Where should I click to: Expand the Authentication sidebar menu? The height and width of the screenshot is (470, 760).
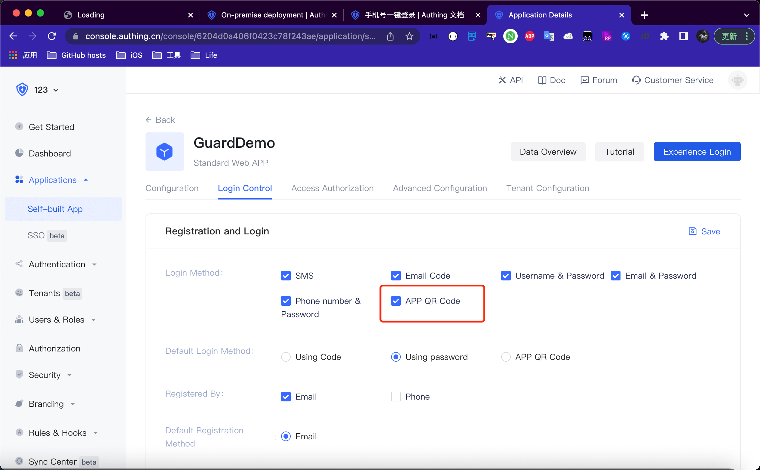click(57, 264)
